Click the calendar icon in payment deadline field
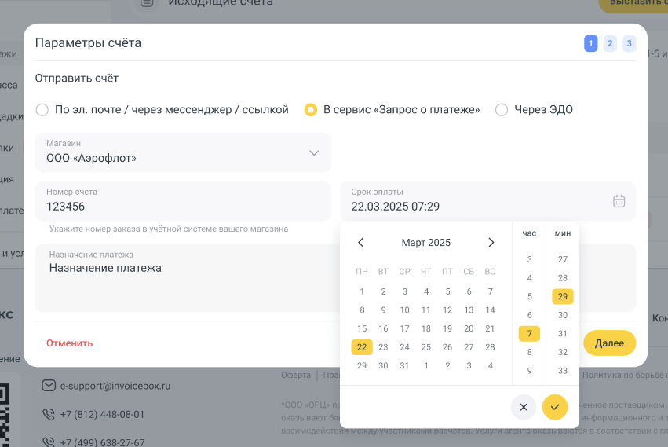668x447 pixels. [619, 201]
